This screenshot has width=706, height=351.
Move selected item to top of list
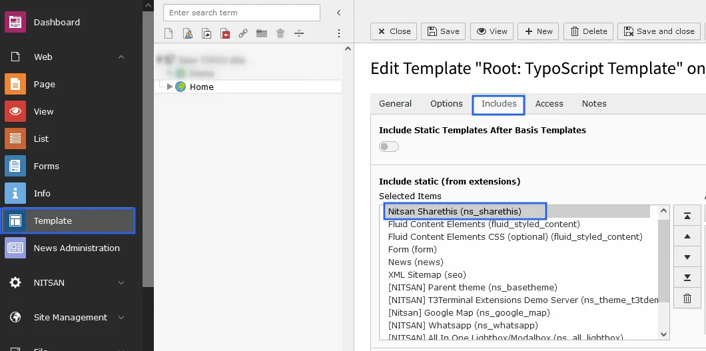(x=687, y=216)
